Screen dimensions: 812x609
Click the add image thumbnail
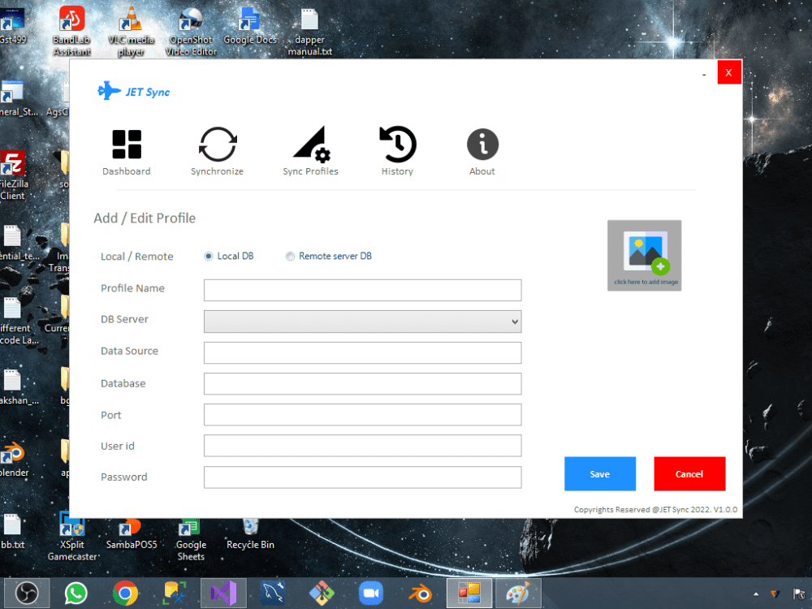coord(644,255)
